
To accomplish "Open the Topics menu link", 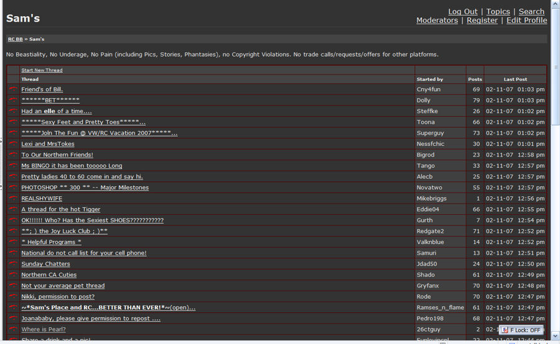I will pyautogui.click(x=498, y=12).
